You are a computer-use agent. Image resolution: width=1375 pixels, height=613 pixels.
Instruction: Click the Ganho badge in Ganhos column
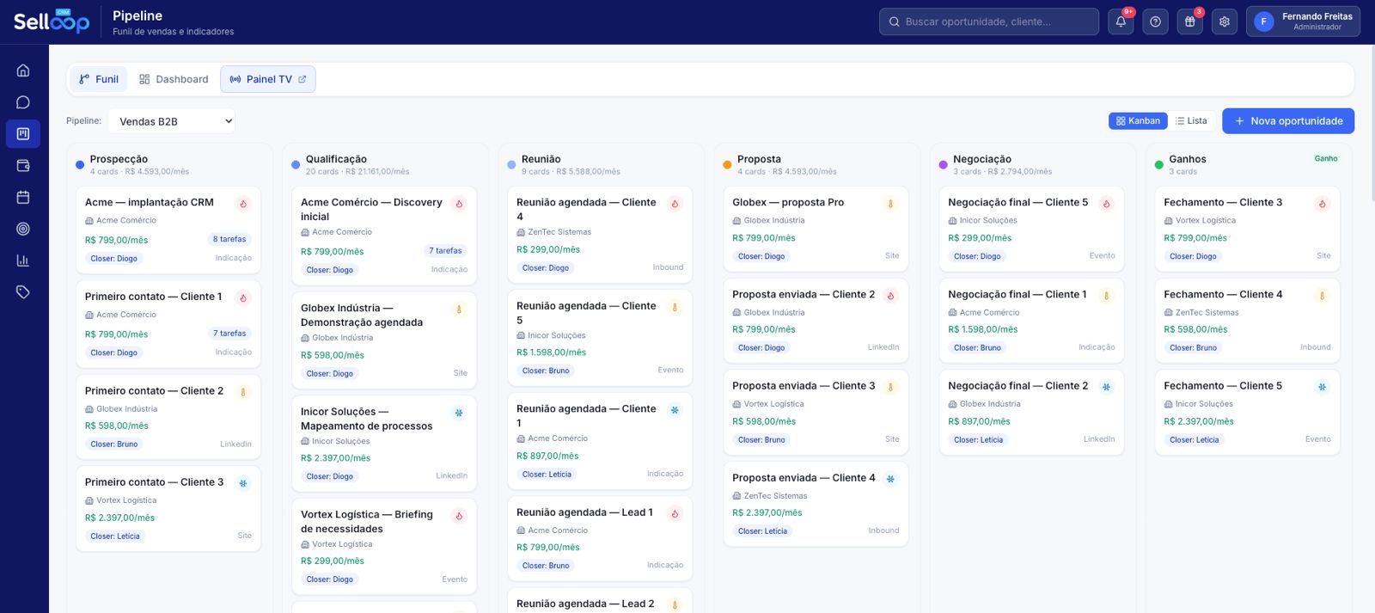click(1326, 158)
